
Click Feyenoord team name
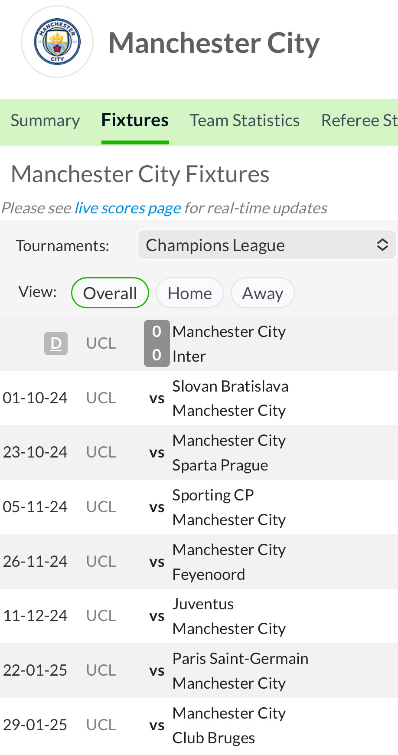pyautogui.click(x=209, y=574)
